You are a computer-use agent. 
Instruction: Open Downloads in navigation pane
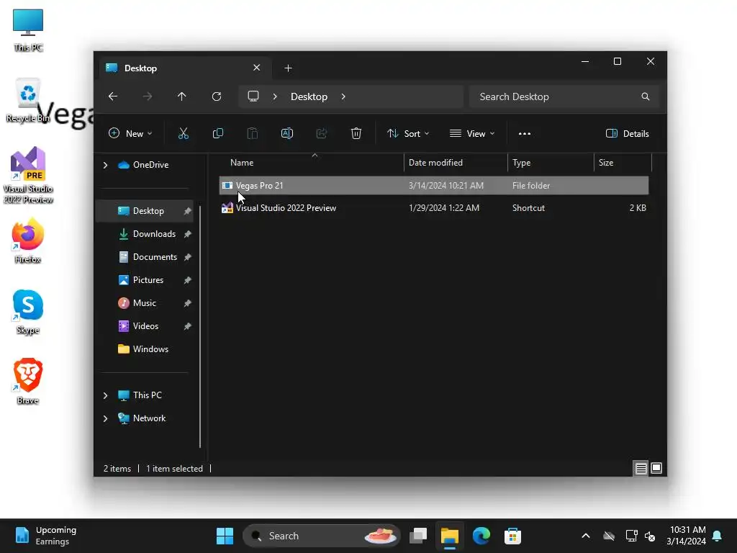click(154, 234)
